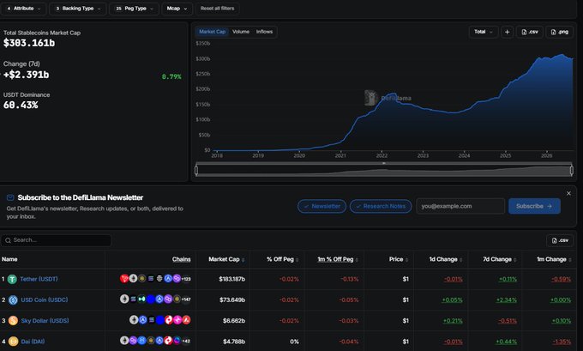The height and width of the screenshot is (351, 583).
Task: Switch chart to Volume tab
Action: pyautogui.click(x=241, y=32)
